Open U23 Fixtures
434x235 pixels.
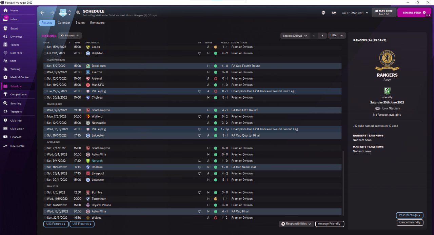(56, 224)
